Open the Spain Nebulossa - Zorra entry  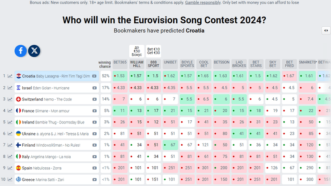(44, 168)
